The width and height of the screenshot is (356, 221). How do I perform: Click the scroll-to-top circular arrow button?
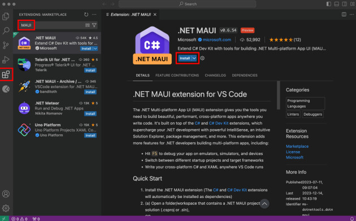point(264,204)
